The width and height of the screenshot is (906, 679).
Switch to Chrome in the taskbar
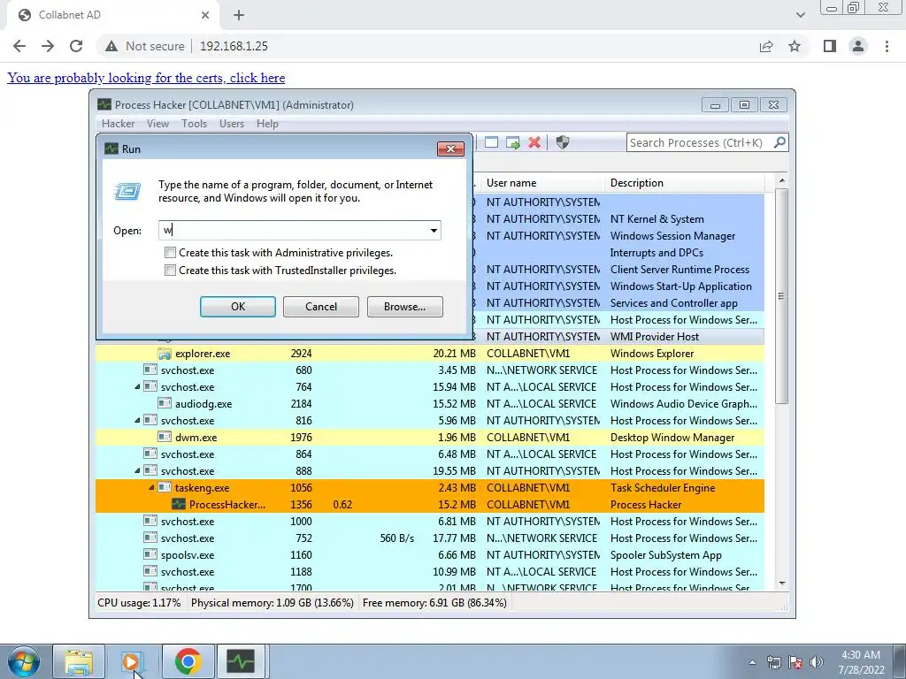point(188,661)
